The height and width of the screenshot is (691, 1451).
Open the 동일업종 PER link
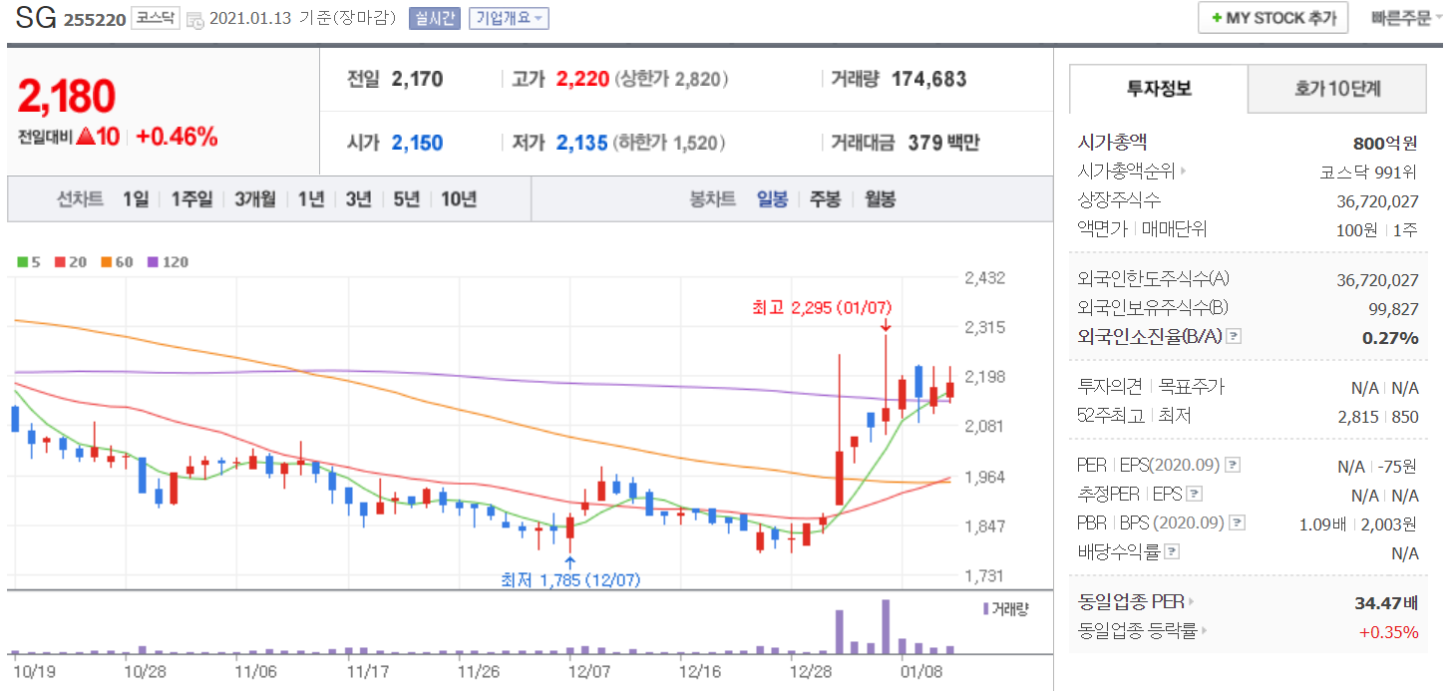pos(1136,602)
